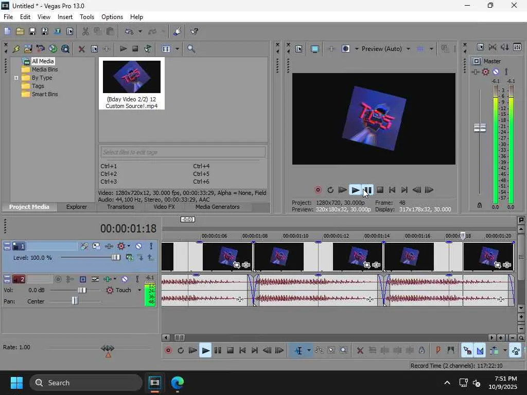Open Track Motion on video track 1
527x395 pixels.
tap(96, 246)
